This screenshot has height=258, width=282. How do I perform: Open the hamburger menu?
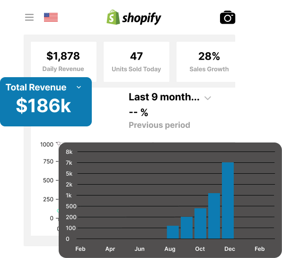[29, 17]
